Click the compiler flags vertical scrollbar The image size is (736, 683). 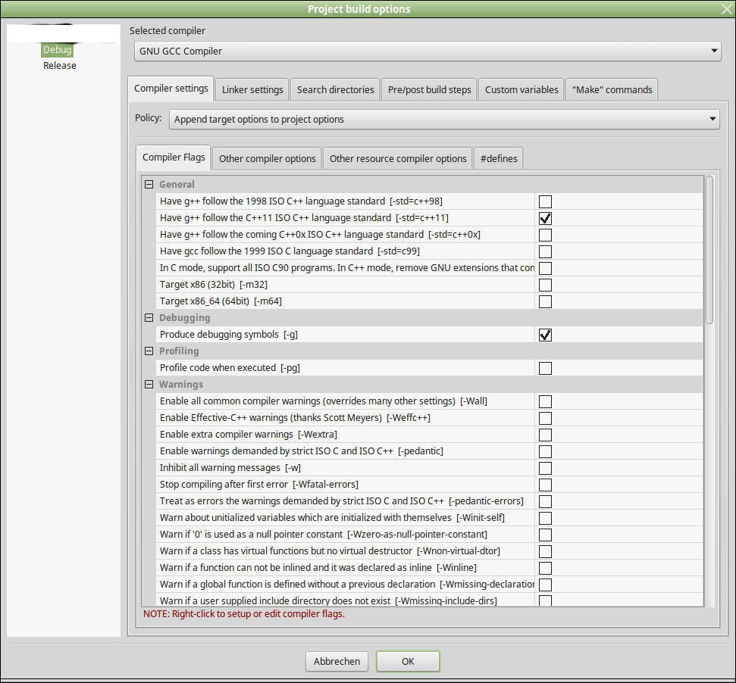(x=709, y=250)
